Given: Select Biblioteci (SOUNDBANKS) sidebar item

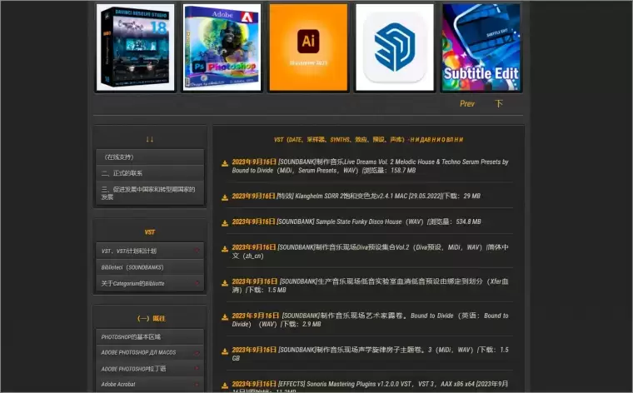Looking at the screenshot, I should (x=150, y=267).
